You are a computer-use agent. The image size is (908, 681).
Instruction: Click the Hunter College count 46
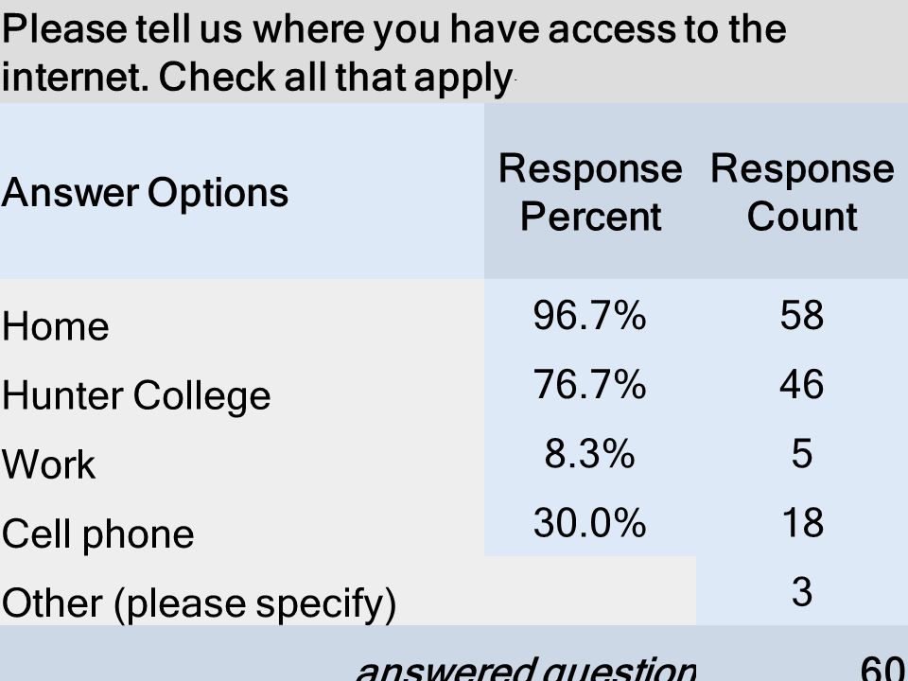point(802,385)
